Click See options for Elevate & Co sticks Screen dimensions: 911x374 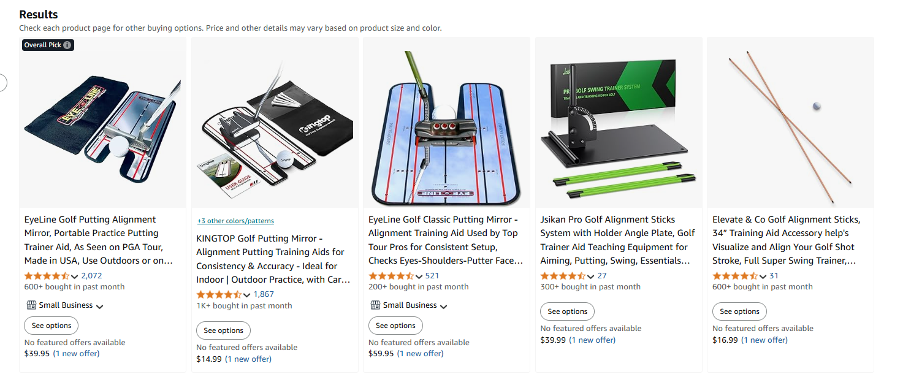739,311
